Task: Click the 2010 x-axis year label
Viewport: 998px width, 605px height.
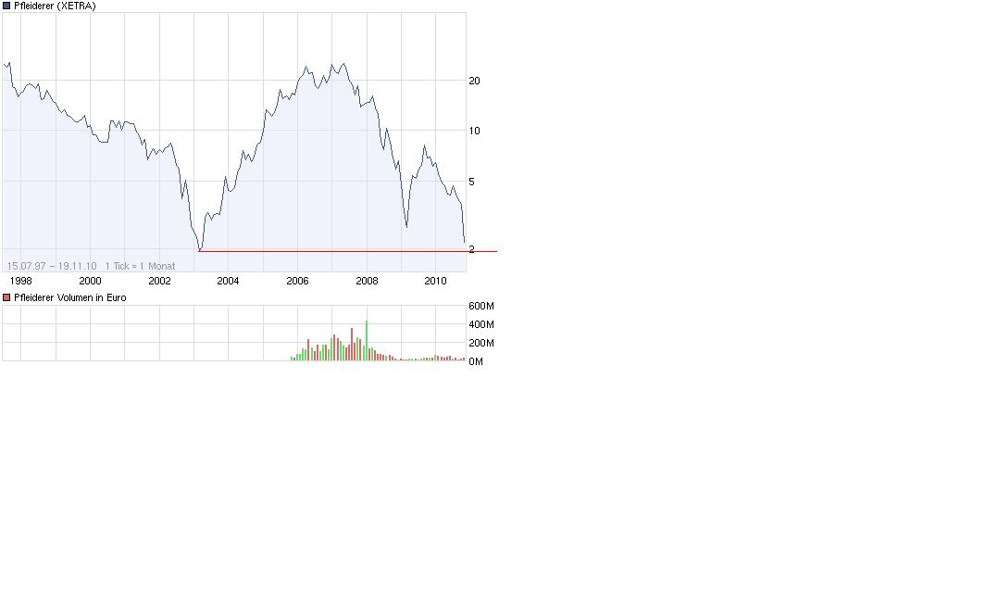Action: (435, 281)
